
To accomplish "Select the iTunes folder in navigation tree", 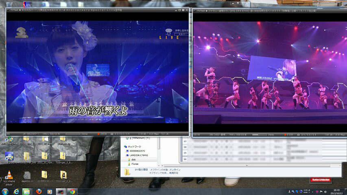I will click(135, 164).
